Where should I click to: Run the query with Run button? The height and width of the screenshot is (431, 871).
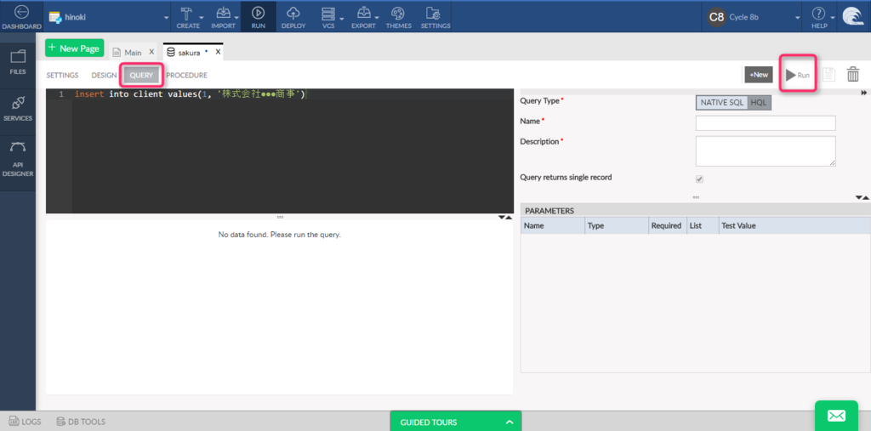pyautogui.click(x=798, y=75)
